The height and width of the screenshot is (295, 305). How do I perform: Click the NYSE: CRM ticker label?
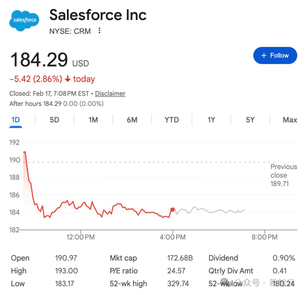point(70,31)
